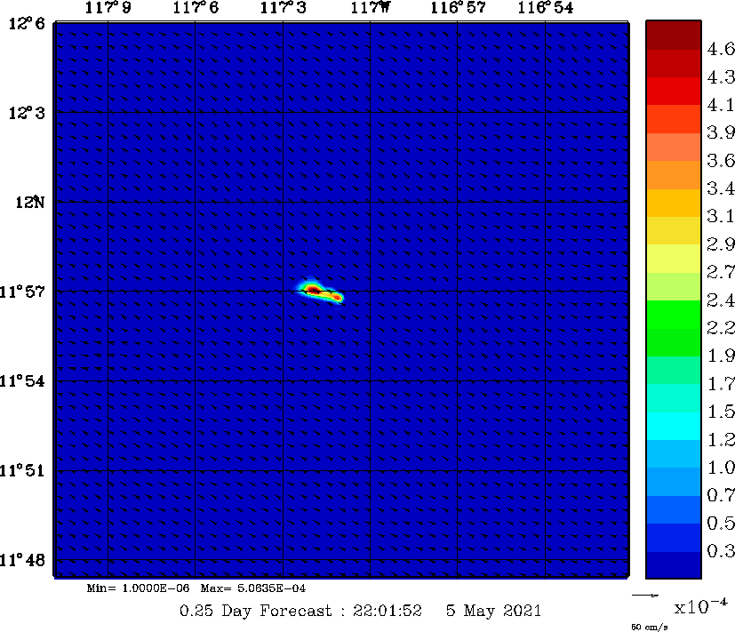Select the 12N latitude label

pyautogui.click(x=30, y=202)
